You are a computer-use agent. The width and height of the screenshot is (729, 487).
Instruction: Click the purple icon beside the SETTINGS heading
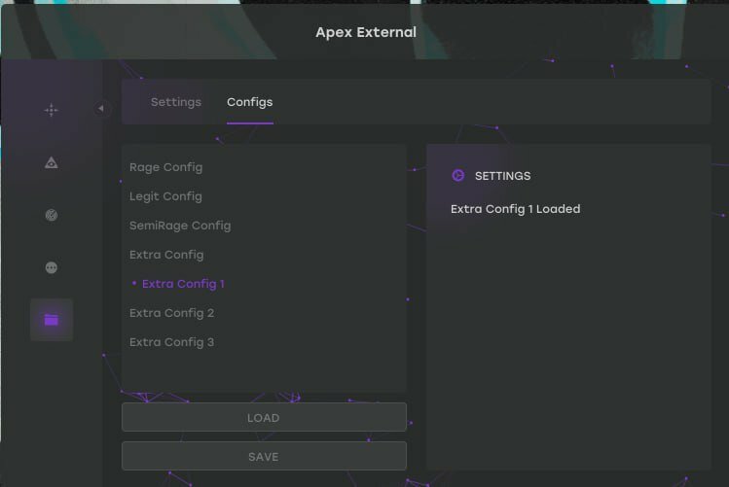(458, 176)
